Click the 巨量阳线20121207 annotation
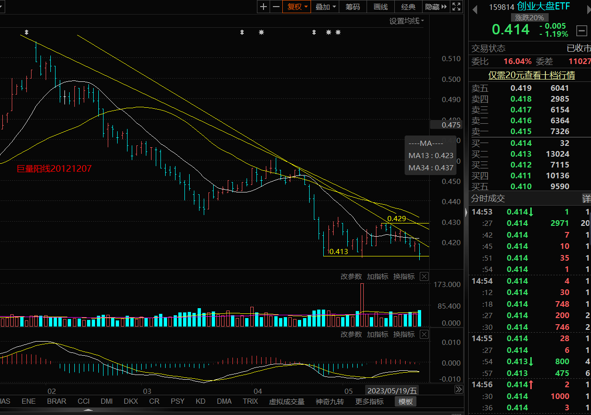This screenshot has width=591, height=415. 54,168
